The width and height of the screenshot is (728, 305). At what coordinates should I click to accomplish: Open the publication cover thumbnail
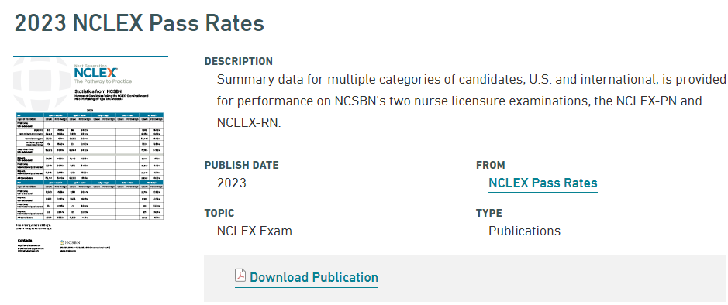91,156
